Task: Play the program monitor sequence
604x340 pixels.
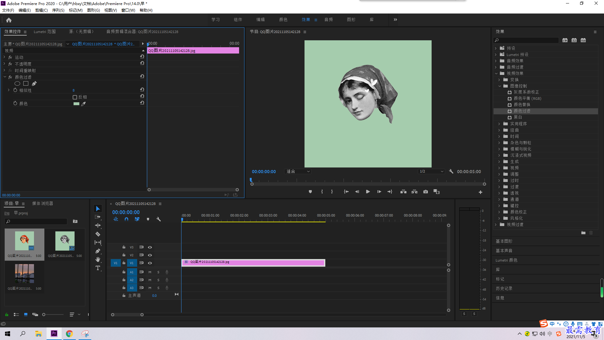Action: [x=368, y=192]
